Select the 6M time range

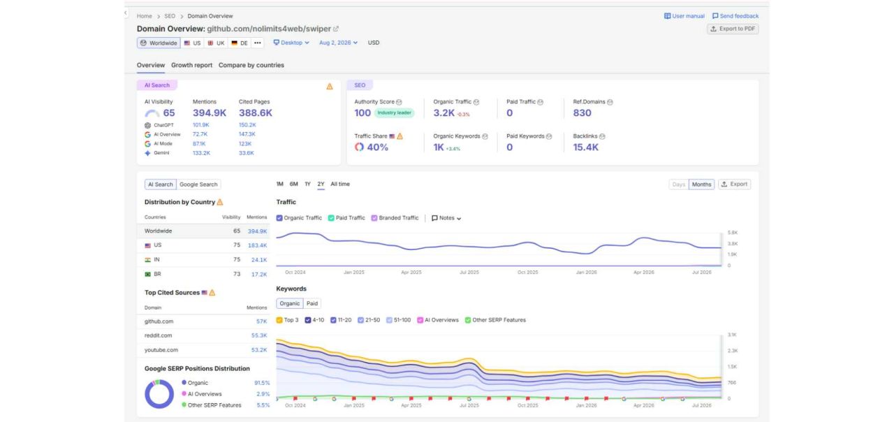(294, 184)
